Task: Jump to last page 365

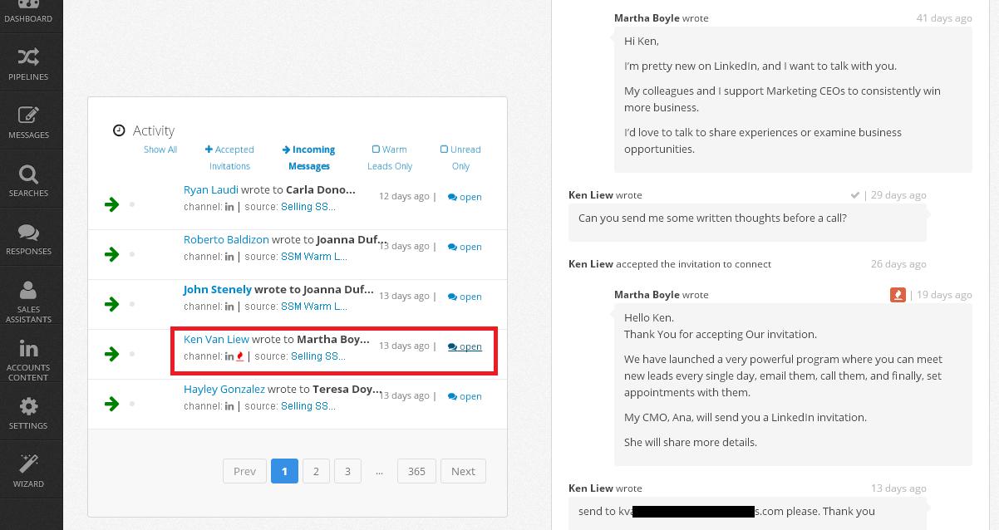Action: pyautogui.click(x=416, y=471)
